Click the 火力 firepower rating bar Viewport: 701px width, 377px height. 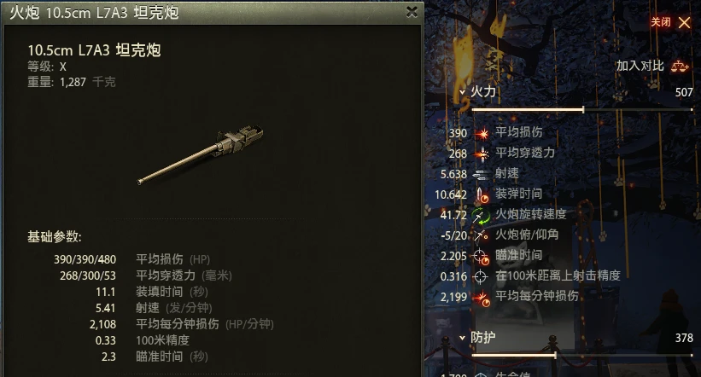click(582, 109)
